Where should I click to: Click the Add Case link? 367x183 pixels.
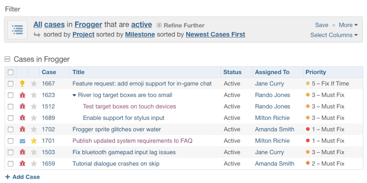point(23,177)
